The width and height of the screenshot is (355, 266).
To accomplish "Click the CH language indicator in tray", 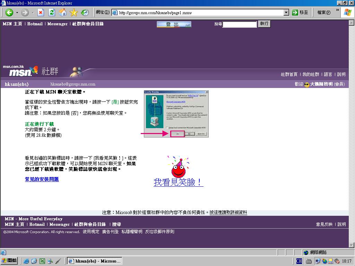I will 299,261.
